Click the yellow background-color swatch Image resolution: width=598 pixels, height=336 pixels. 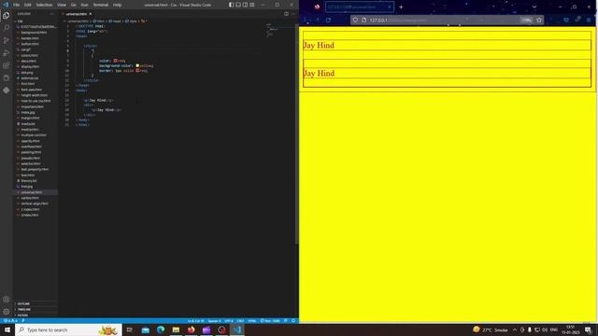[137, 65]
